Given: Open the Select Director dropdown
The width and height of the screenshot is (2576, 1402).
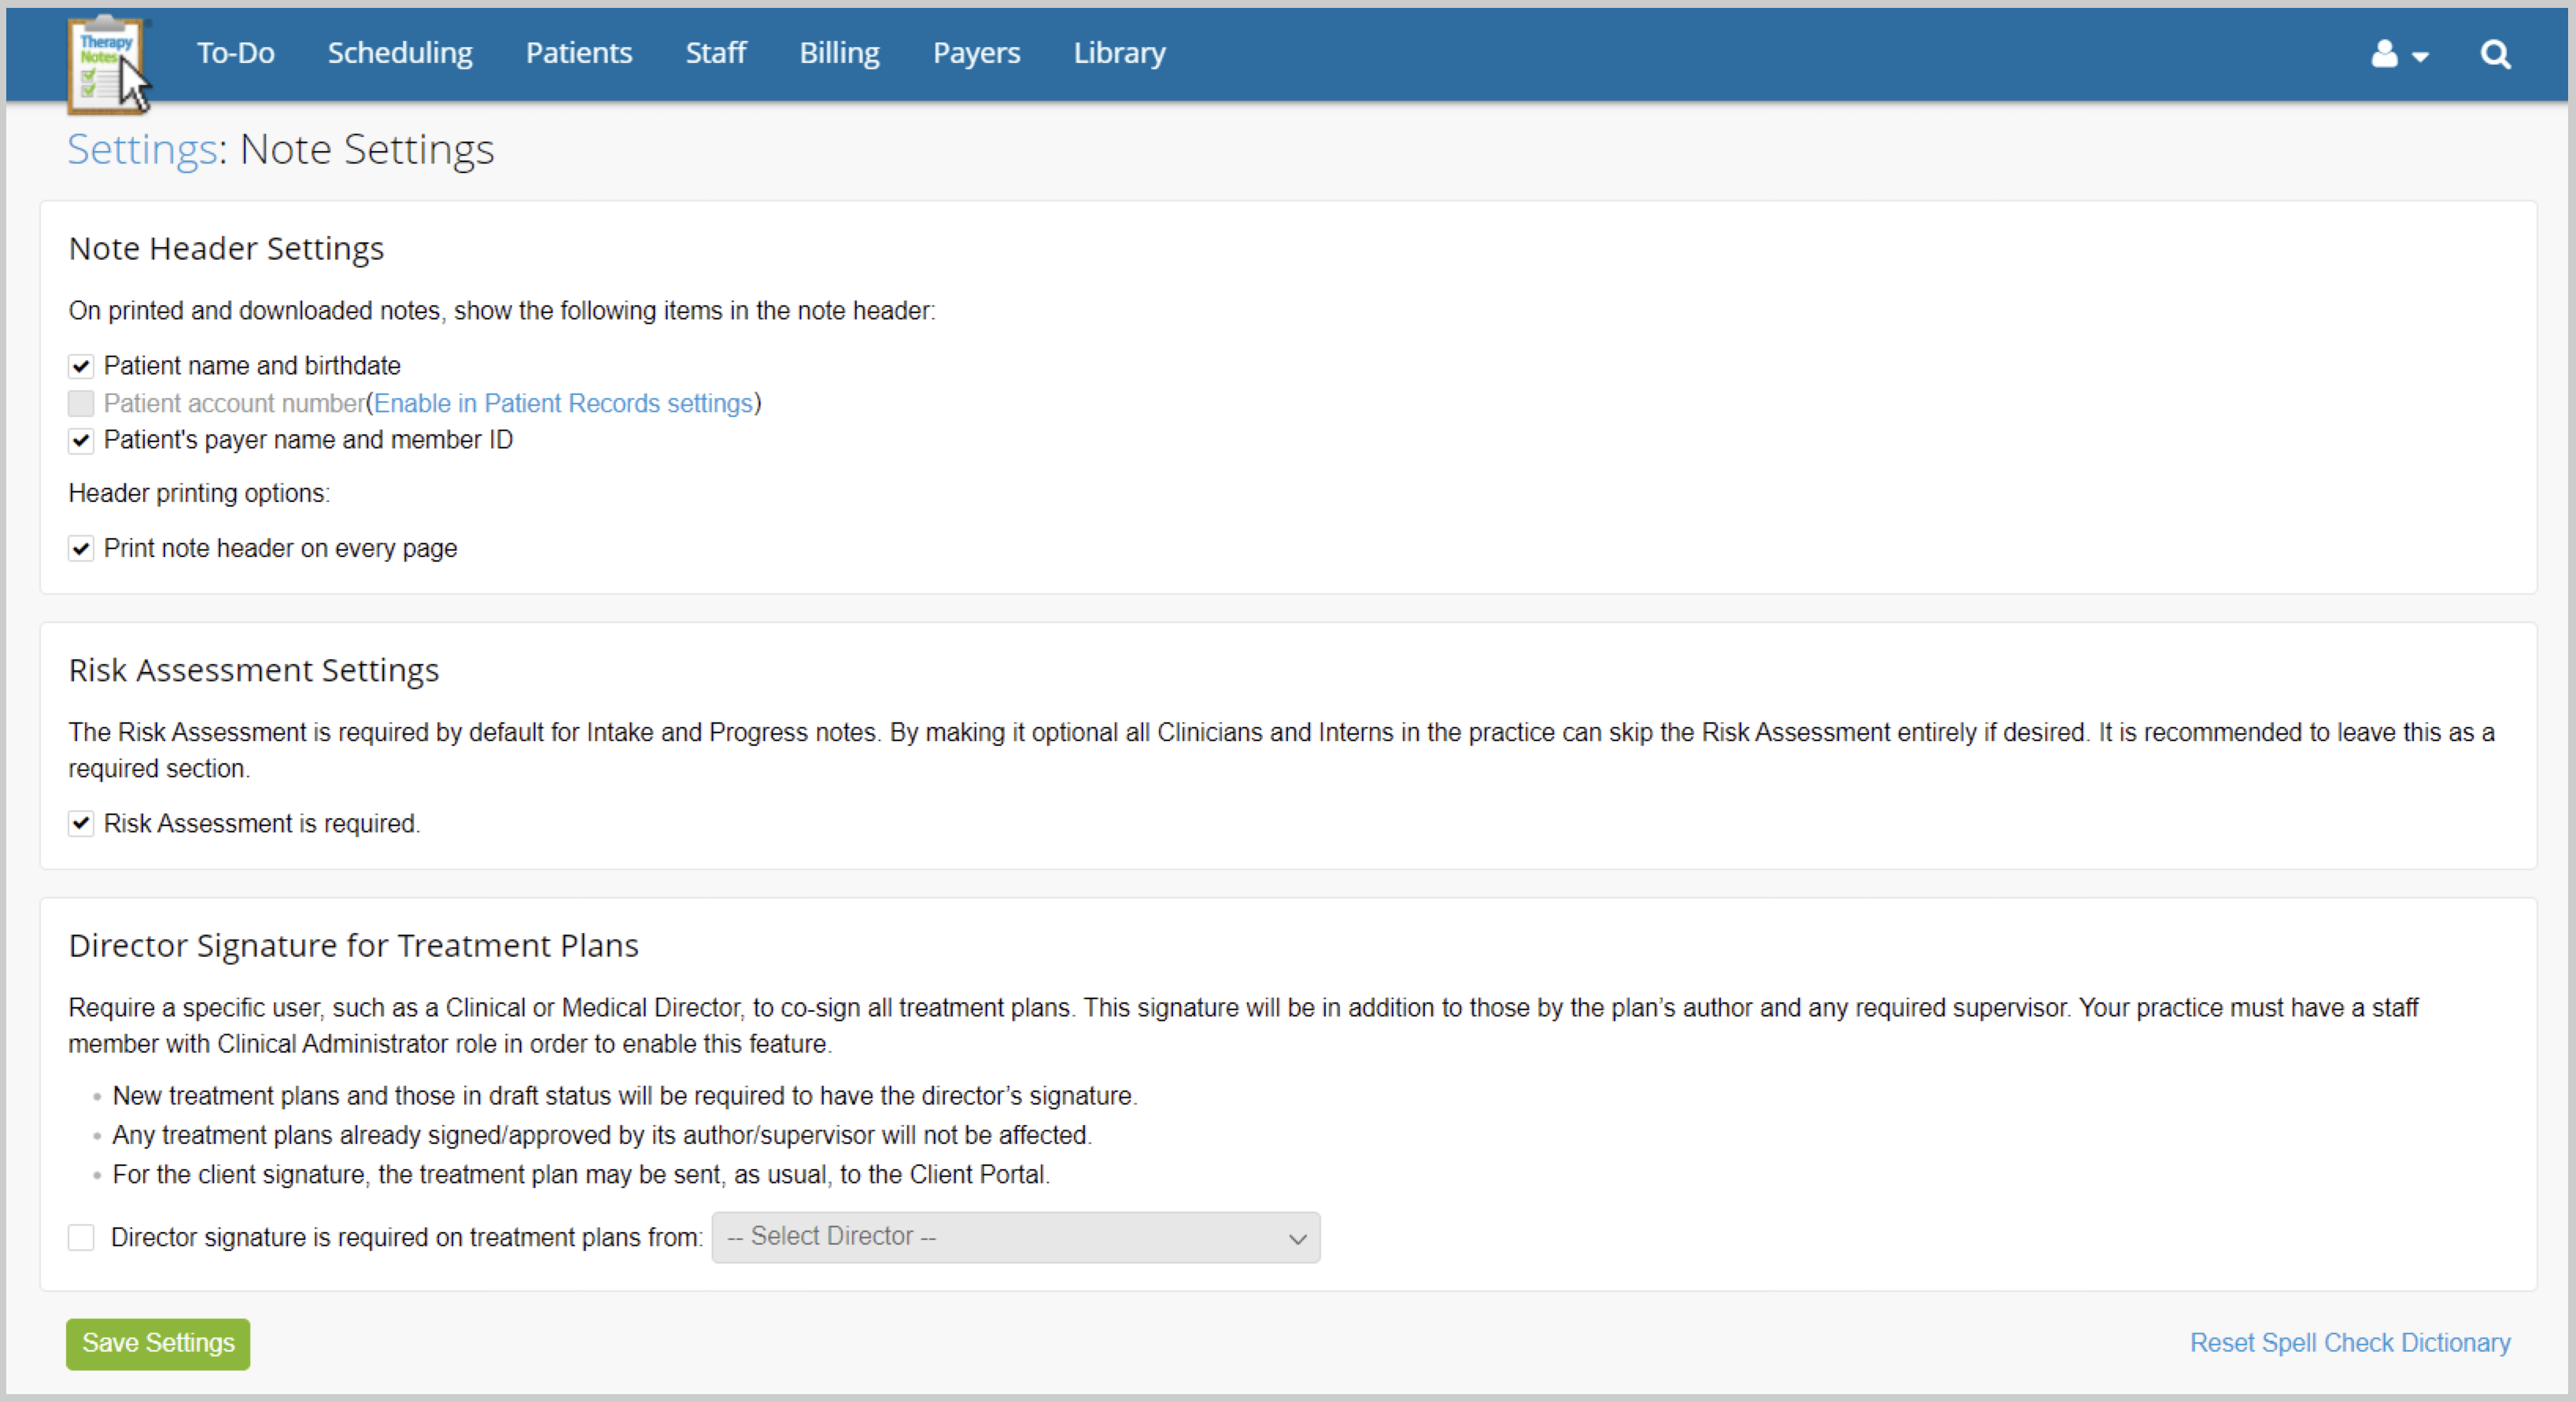Looking at the screenshot, I should pyautogui.click(x=1015, y=1237).
